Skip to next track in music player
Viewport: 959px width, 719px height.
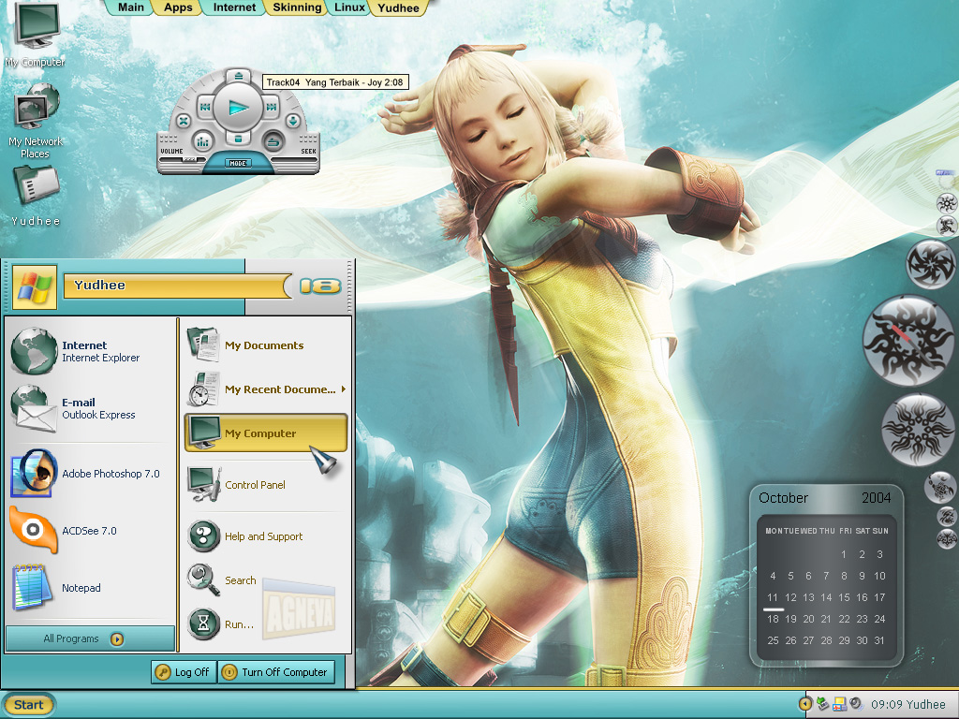click(x=271, y=108)
